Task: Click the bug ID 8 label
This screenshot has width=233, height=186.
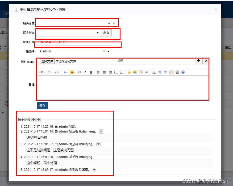Action: click(16, 10)
